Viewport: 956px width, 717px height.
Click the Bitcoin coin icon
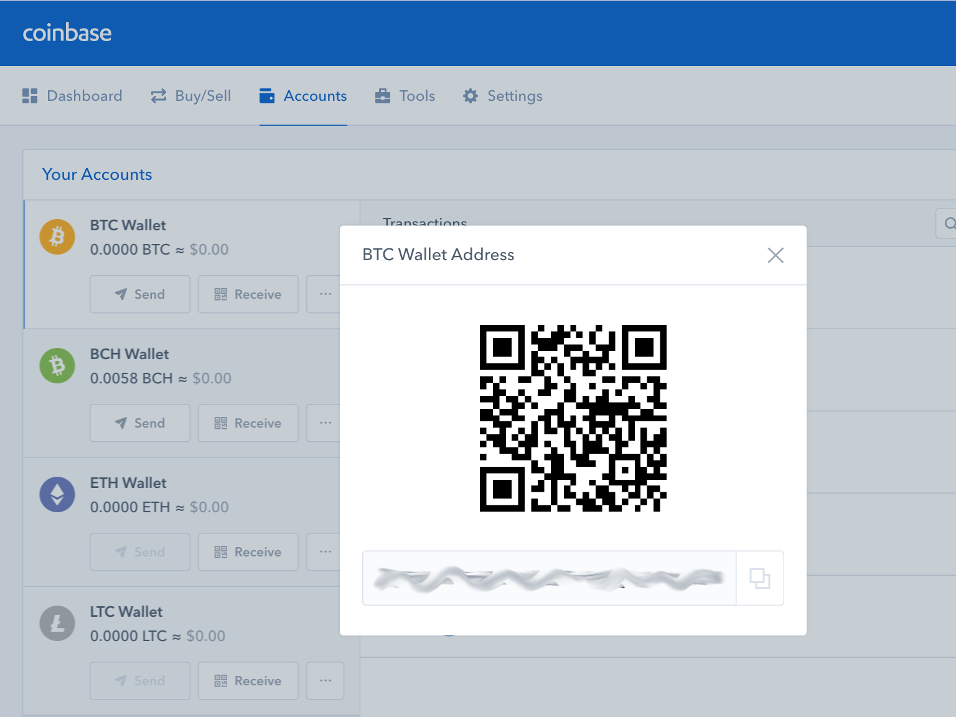click(57, 237)
